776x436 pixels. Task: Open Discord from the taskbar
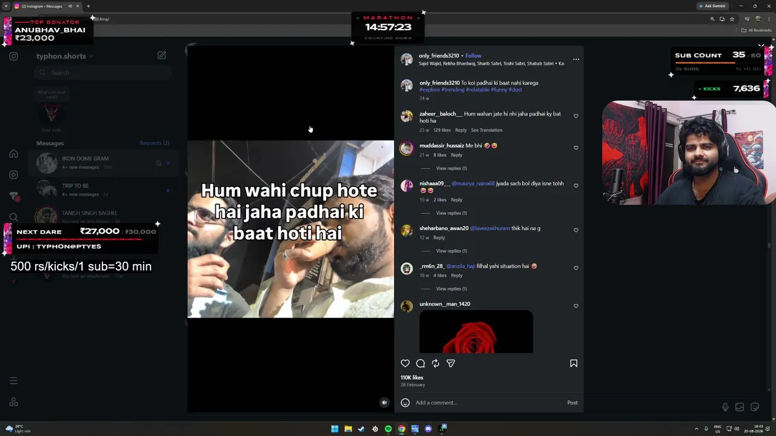428,429
